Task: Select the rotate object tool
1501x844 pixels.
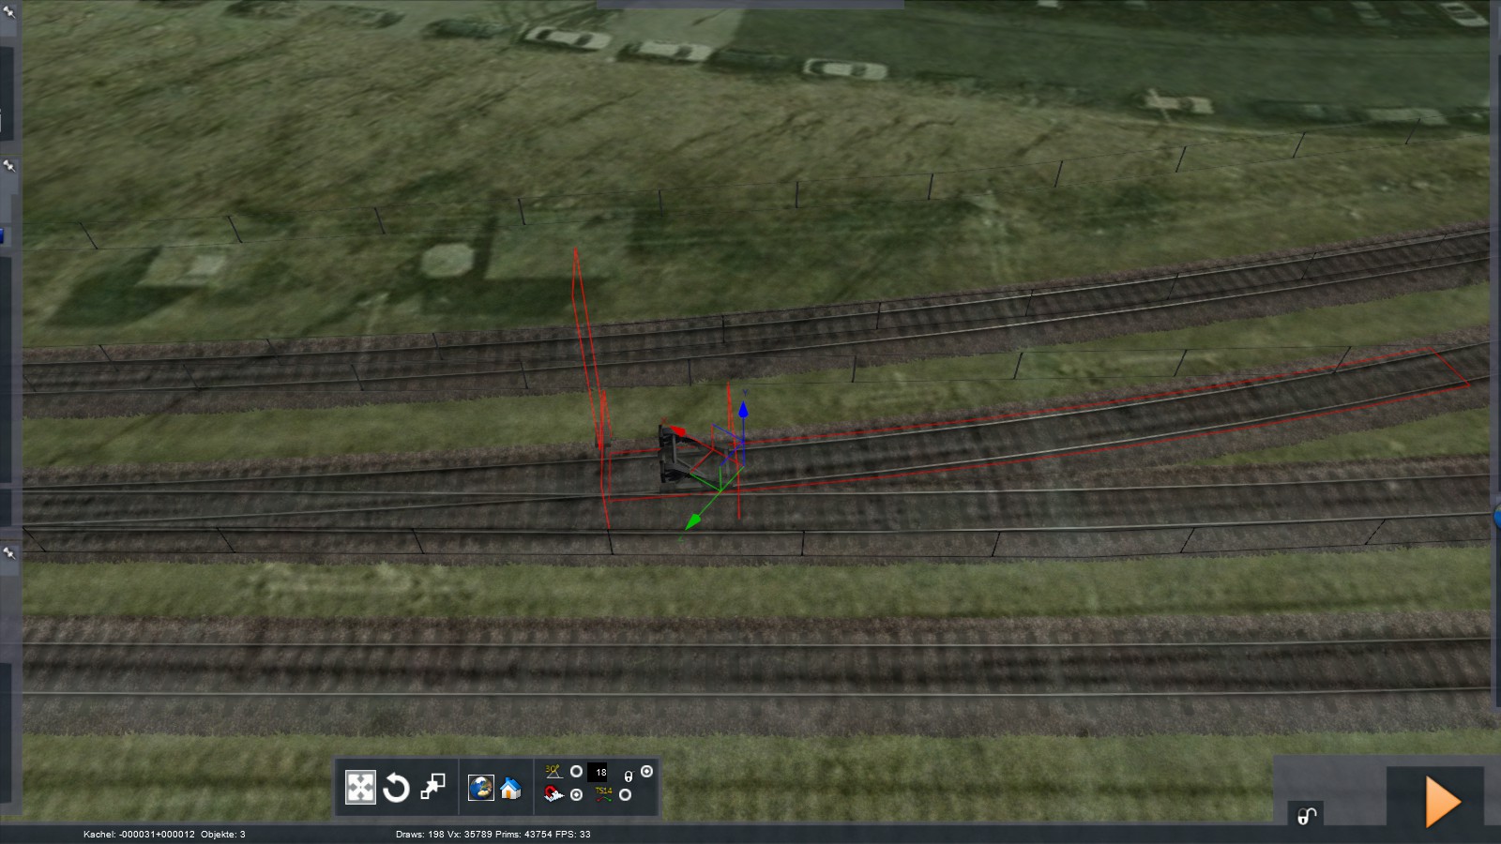Action: [396, 787]
